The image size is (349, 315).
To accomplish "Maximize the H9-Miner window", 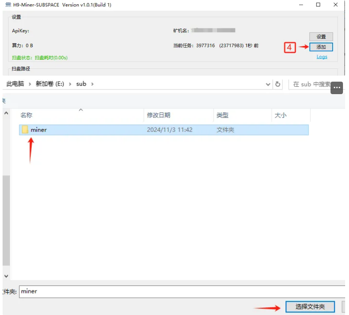I will click(318, 5).
